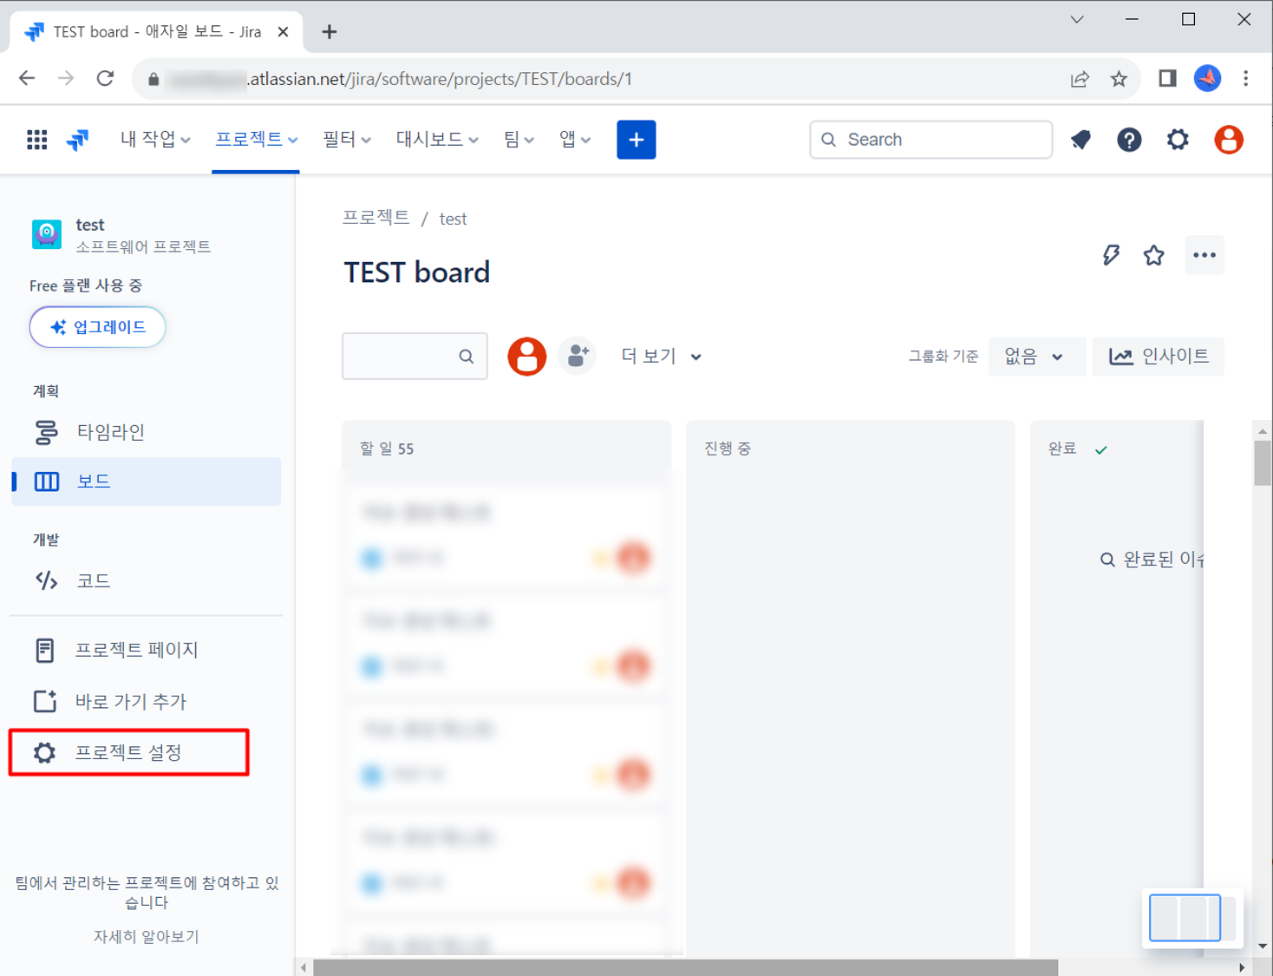Click the top Search field
Screen dimensions: 1273x976
coord(930,140)
